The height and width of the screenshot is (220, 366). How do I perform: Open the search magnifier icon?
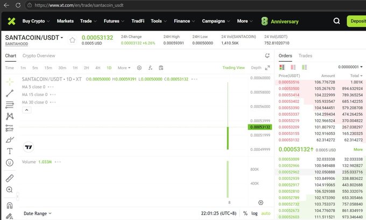click(x=336, y=21)
